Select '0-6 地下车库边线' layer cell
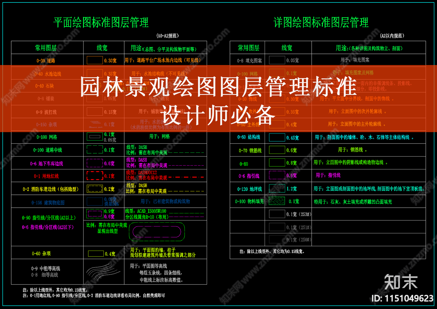Image resolution: width=437 pixels, height=309 pixels. (47, 163)
